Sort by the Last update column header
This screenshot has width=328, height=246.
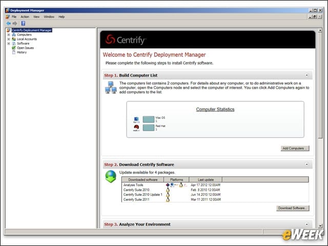tap(206, 180)
